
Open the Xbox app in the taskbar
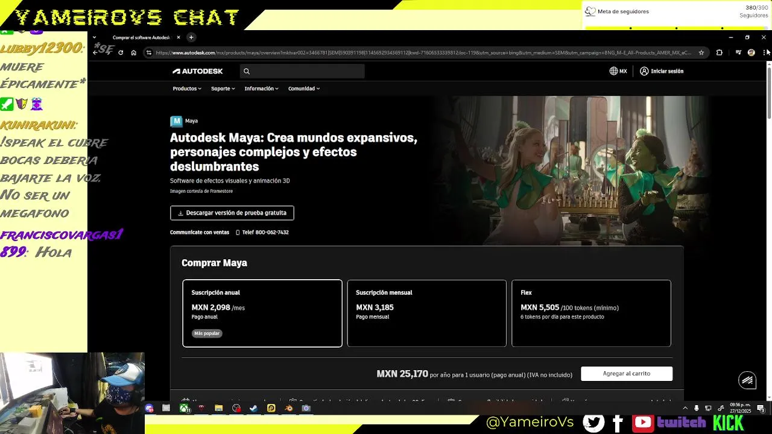(x=184, y=408)
